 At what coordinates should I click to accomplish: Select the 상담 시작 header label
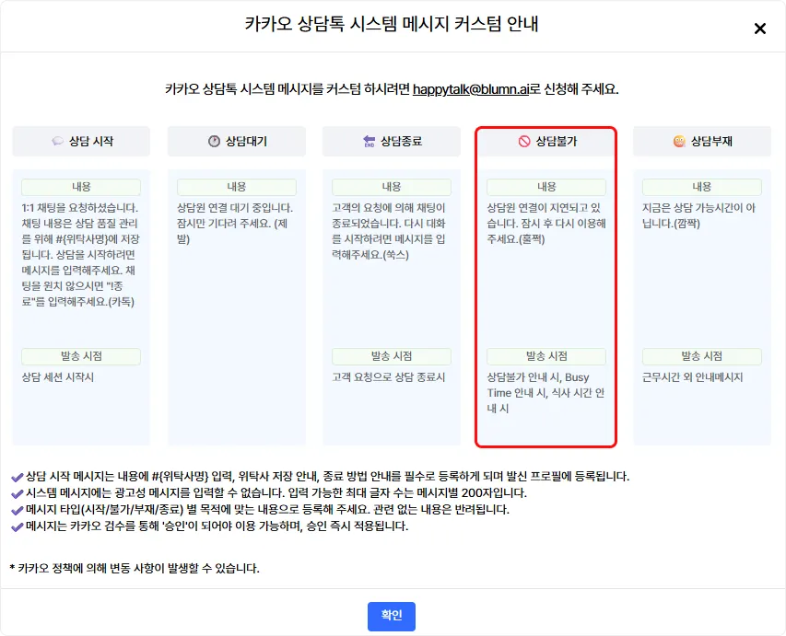coord(91,141)
